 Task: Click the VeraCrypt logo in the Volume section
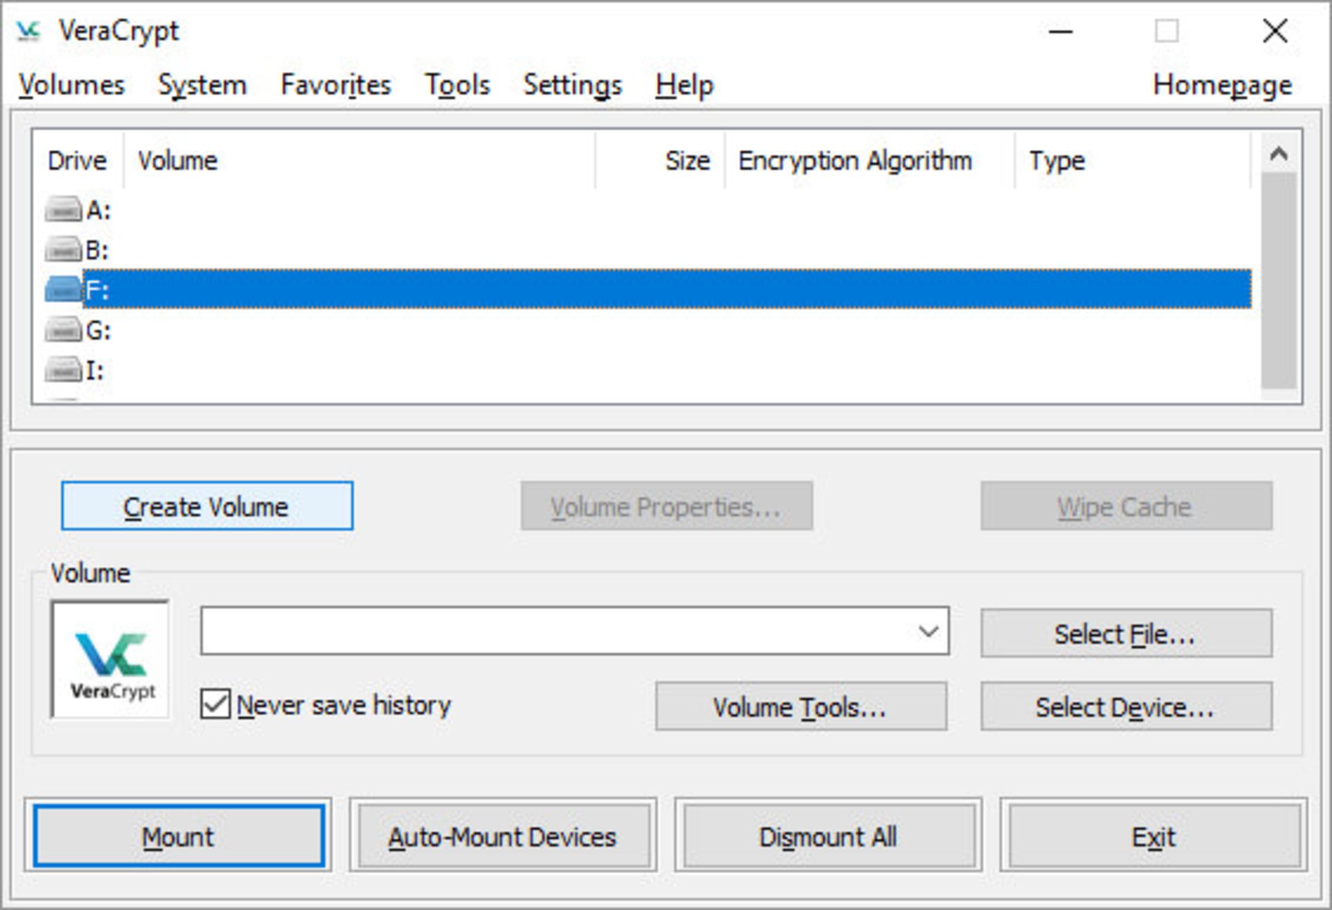pyautogui.click(x=109, y=658)
